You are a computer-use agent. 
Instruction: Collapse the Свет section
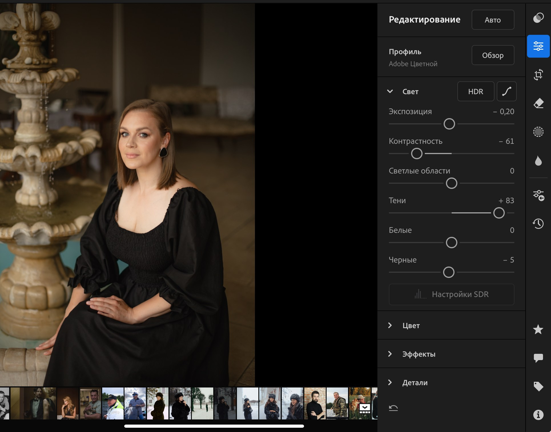[390, 91]
